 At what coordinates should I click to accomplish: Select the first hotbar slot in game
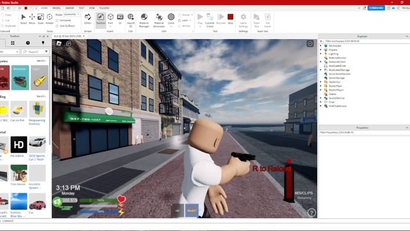point(177,210)
